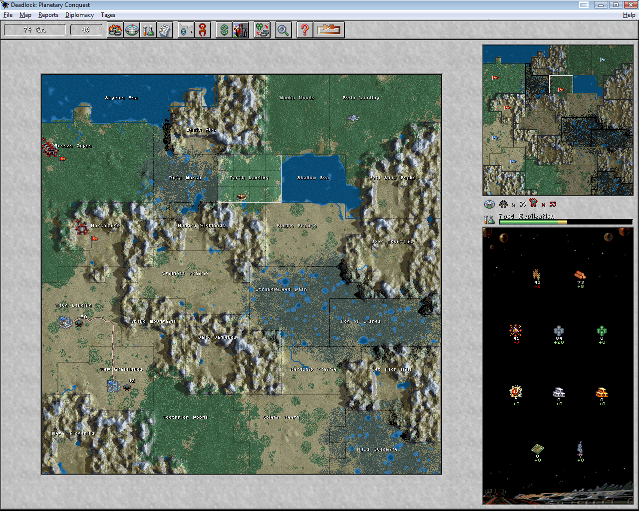
Task: Select the colony in Tarth Landing
Action: coord(242,197)
